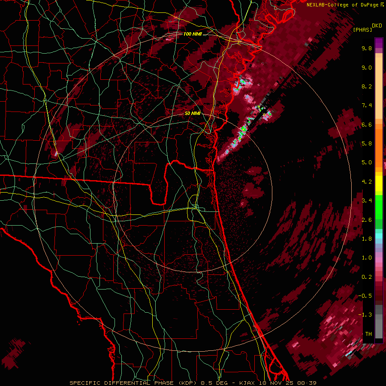Click the 9.8 value on color scale
Image resolution: width=386 pixels, height=386 pixels.
(367, 48)
